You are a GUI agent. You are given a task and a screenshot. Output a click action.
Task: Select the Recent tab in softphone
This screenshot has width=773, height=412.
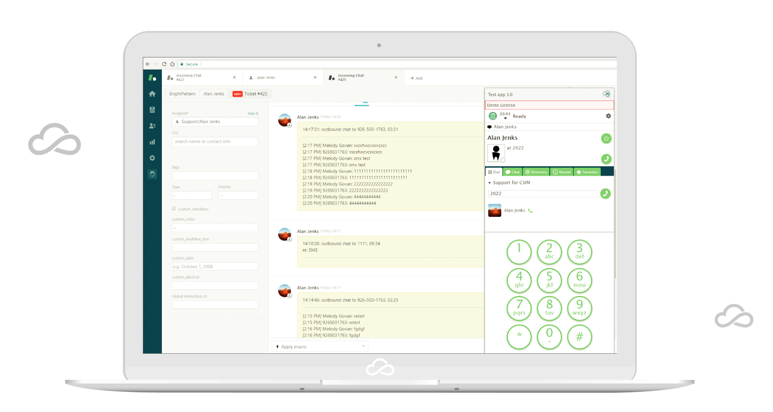pos(562,172)
